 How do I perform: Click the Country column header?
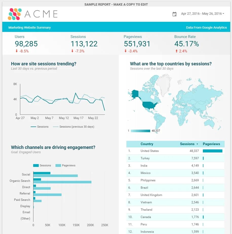tap(147, 144)
